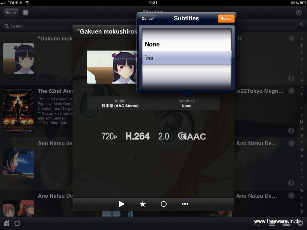Show info for x22Tokyo Magnitude entry
This screenshot has width=307, height=230.
[x=291, y=131]
